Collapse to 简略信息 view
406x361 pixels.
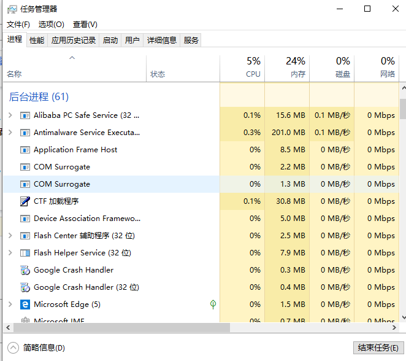[37, 348]
